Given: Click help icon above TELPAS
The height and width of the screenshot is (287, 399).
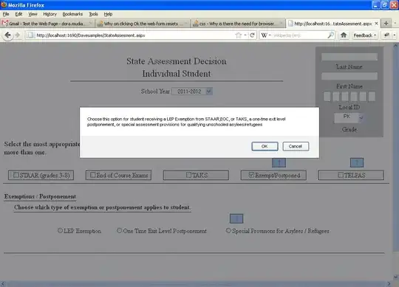Looking at the screenshot, I should [x=357, y=162].
